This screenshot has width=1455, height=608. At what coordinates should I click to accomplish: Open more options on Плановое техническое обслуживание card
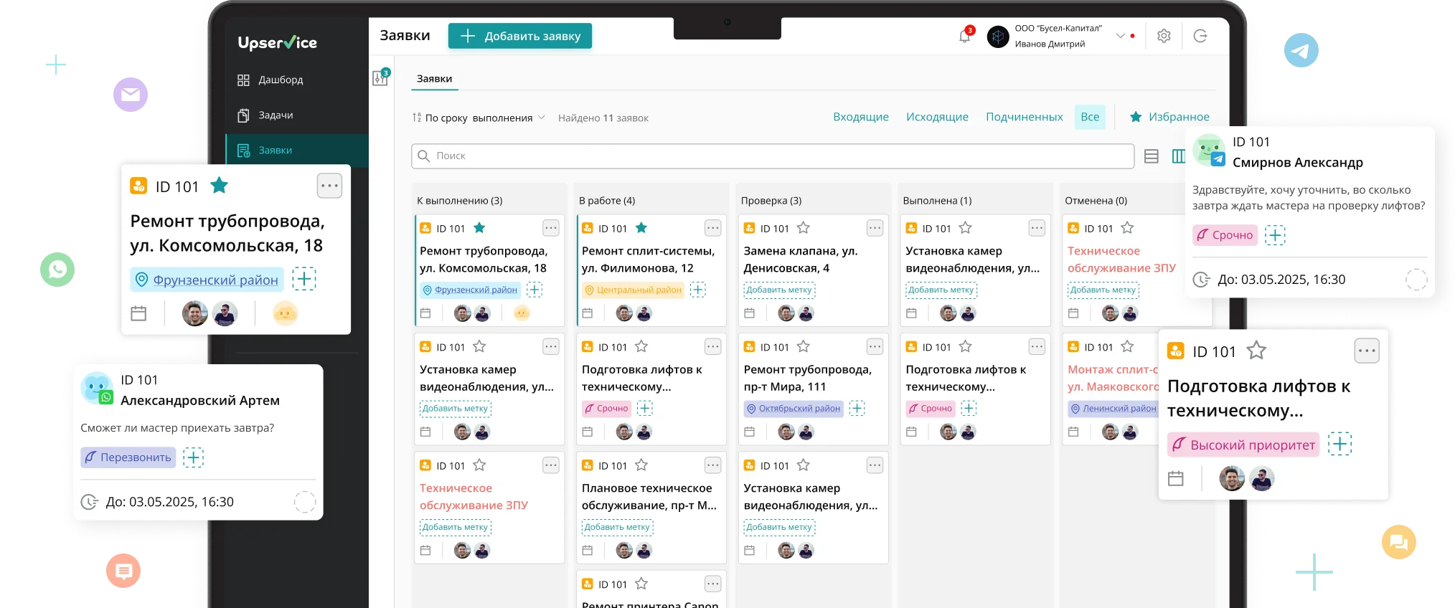(x=712, y=465)
